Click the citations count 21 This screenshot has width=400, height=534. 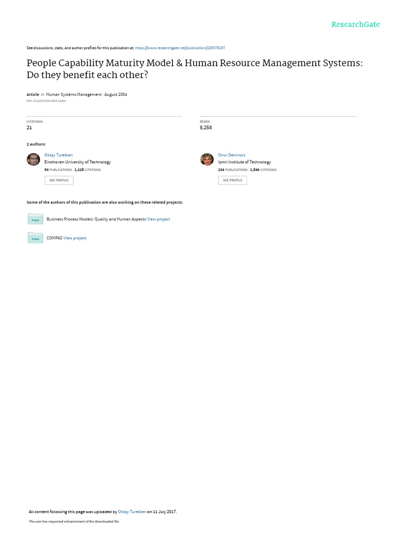pyautogui.click(x=29, y=128)
